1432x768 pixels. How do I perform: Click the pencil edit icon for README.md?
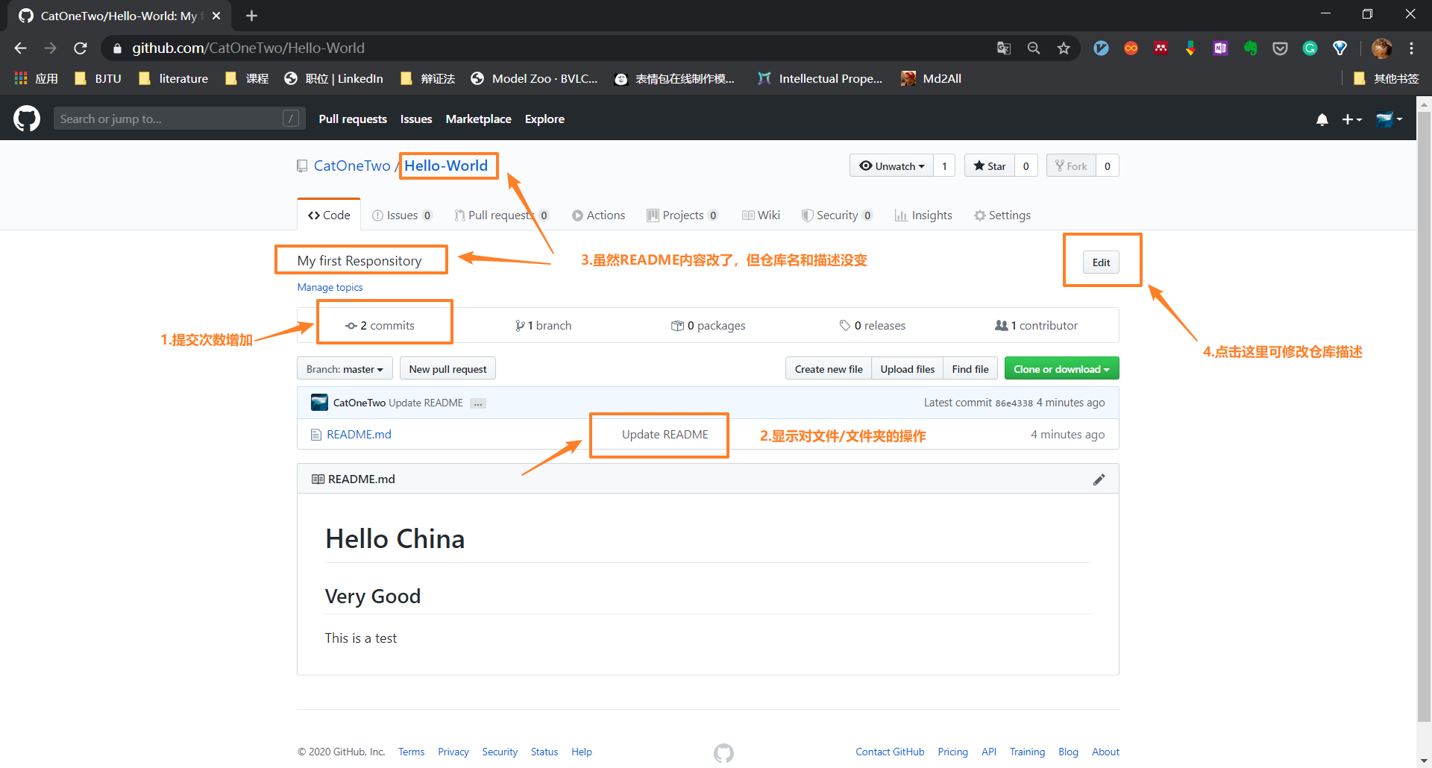1099,479
